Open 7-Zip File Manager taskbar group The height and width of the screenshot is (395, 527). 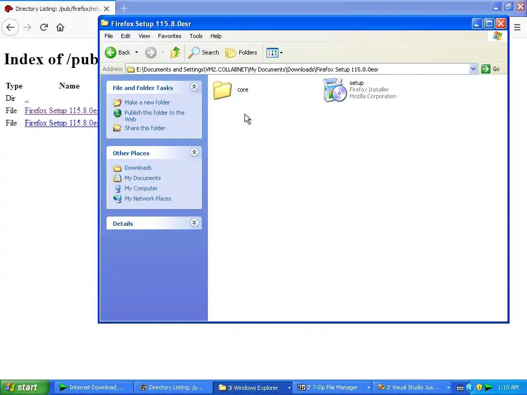coord(332,387)
